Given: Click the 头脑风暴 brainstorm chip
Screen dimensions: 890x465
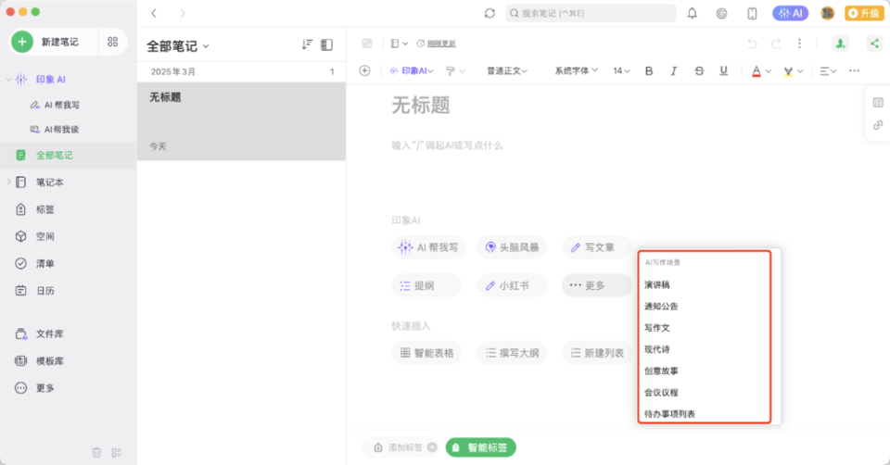Looking at the screenshot, I should point(512,247).
